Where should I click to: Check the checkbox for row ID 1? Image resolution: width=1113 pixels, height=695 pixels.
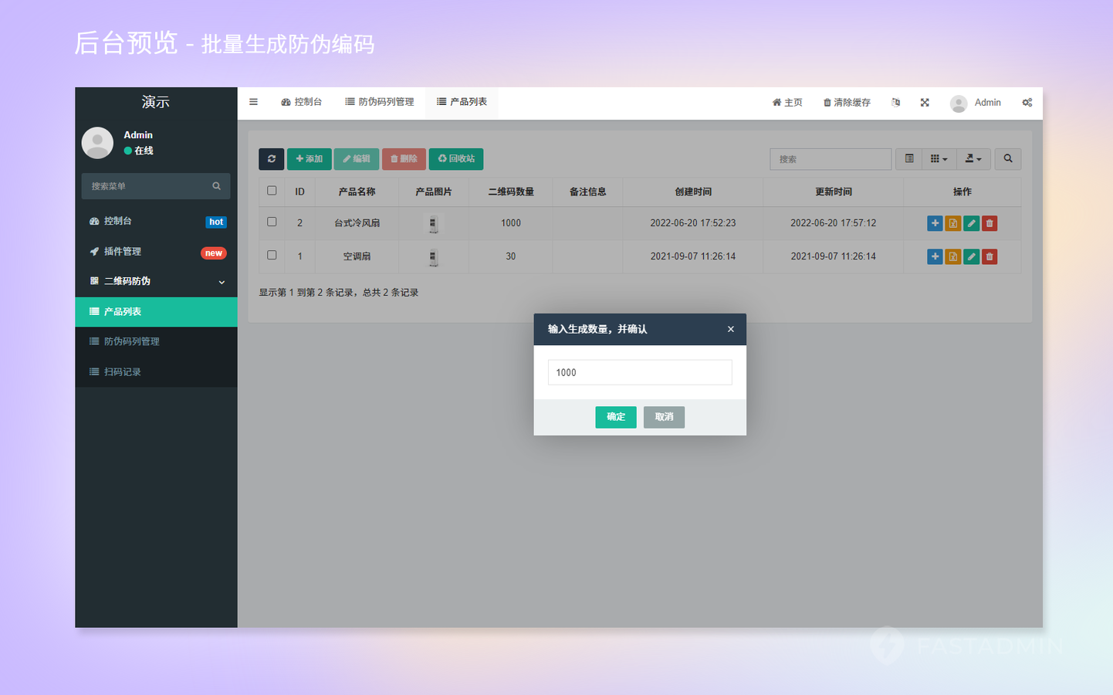coord(272,255)
